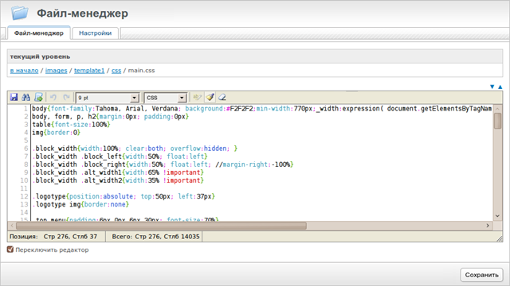Toggle the Переключить редактор checkbox
This screenshot has height=286, width=510.
coord(10,249)
